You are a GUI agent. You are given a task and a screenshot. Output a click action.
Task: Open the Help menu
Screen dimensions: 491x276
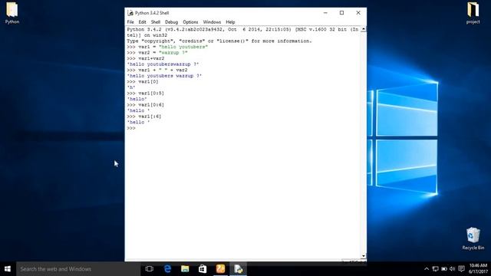(x=230, y=22)
